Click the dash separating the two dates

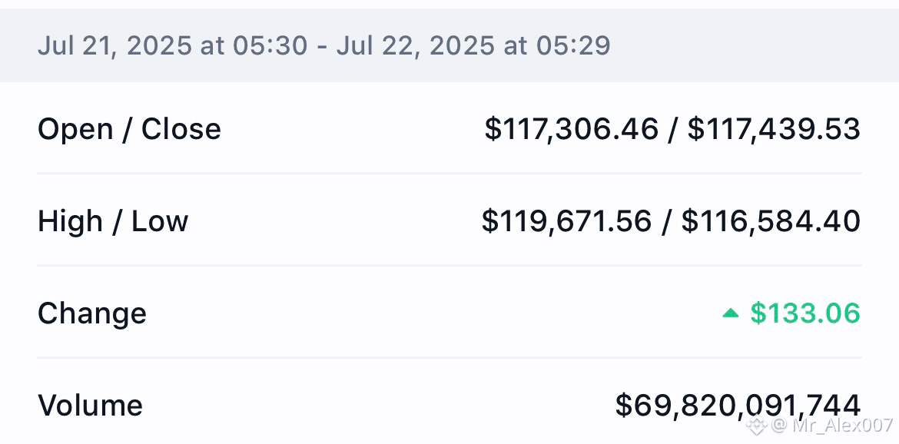tap(322, 46)
